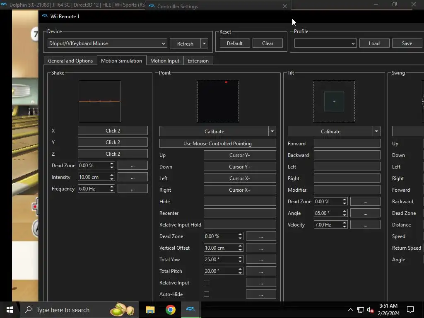The height and width of the screenshot is (318, 424).
Task: Reset mappings with the Default button
Action: tap(235, 43)
